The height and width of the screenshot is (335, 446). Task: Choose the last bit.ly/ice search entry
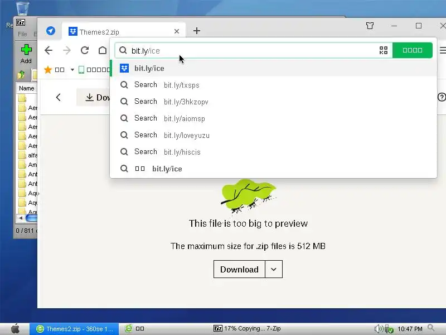pos(273,169)
